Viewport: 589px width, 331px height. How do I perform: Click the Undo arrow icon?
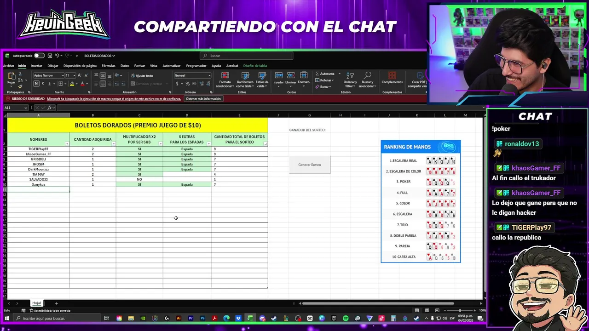57,56
